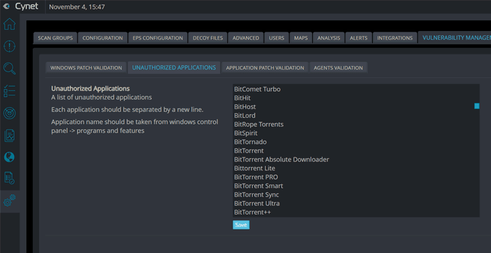Click the blue scrollbar handle of list

[x=477, y=106]
